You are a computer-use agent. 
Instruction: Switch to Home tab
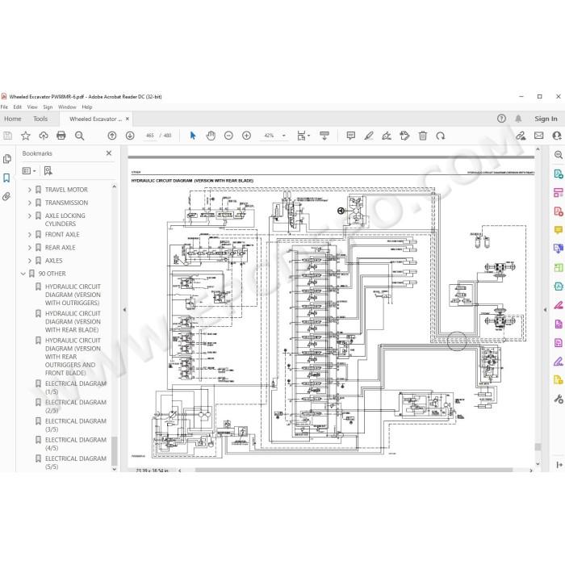pyautogui.click(x=13, y=119)
